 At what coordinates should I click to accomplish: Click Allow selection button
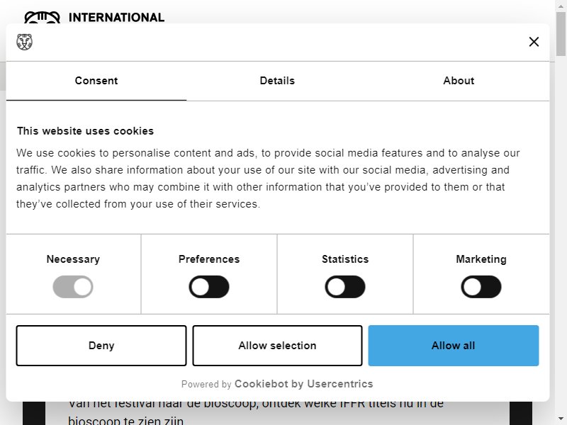pyautogui.click(x=277, y=346)
